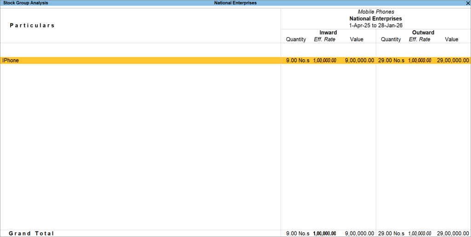Click the Inward column heading
The image size is (471, 237).
(328, 33)
